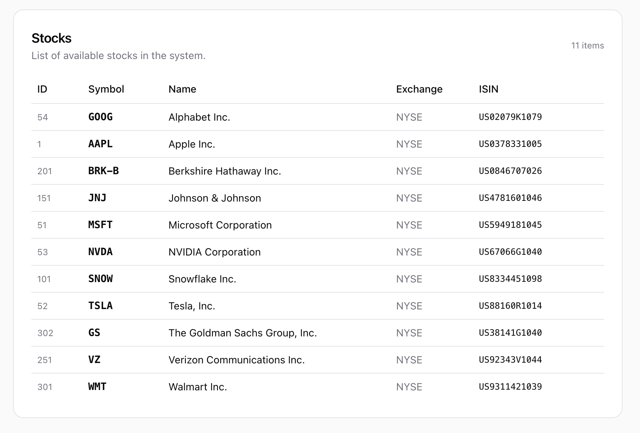Select the JNJ symbol cell
Viewport: 640px width, 433px height.
click(x=97, y=198)
